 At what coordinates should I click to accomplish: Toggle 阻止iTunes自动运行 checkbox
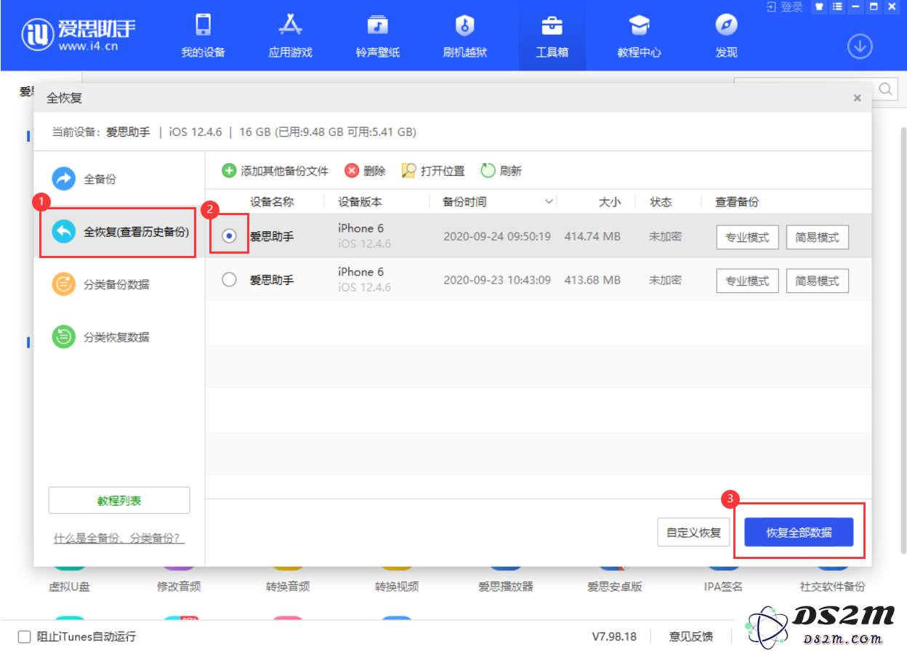pos(25,637)
